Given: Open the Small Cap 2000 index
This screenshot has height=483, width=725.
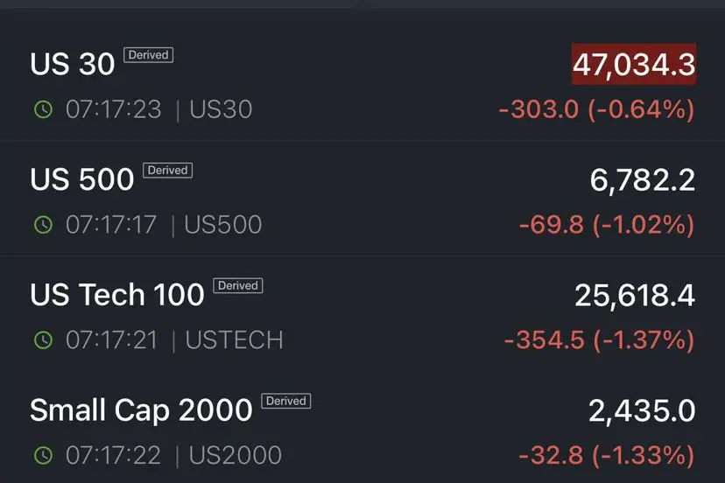Looking at the screenshot, I should pos(141,410).
